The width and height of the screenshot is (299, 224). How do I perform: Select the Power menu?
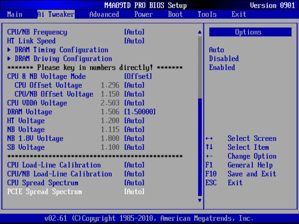click(x=143, y=14)
